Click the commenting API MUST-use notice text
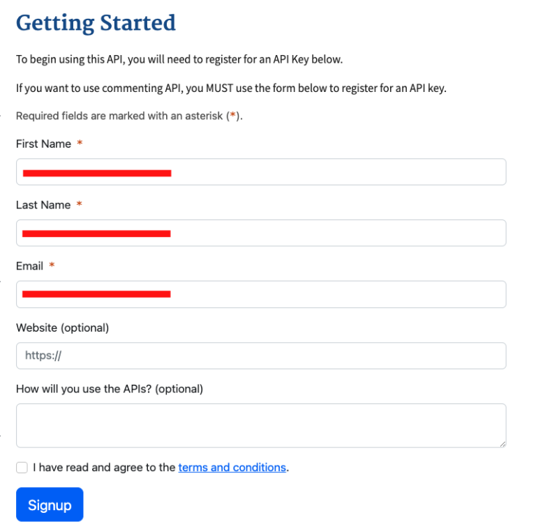This screenshot has width=536, height=531. (230, 88)
